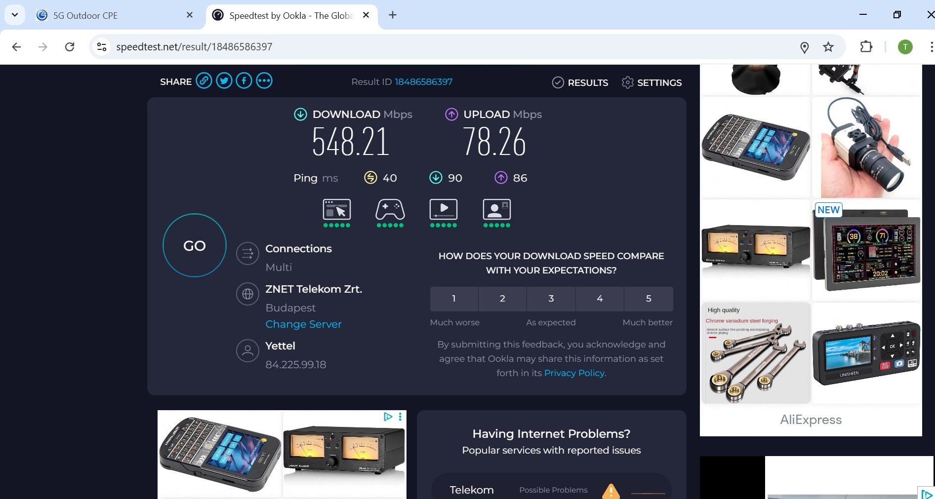Click the Connections arrows icon

(247, 254)
